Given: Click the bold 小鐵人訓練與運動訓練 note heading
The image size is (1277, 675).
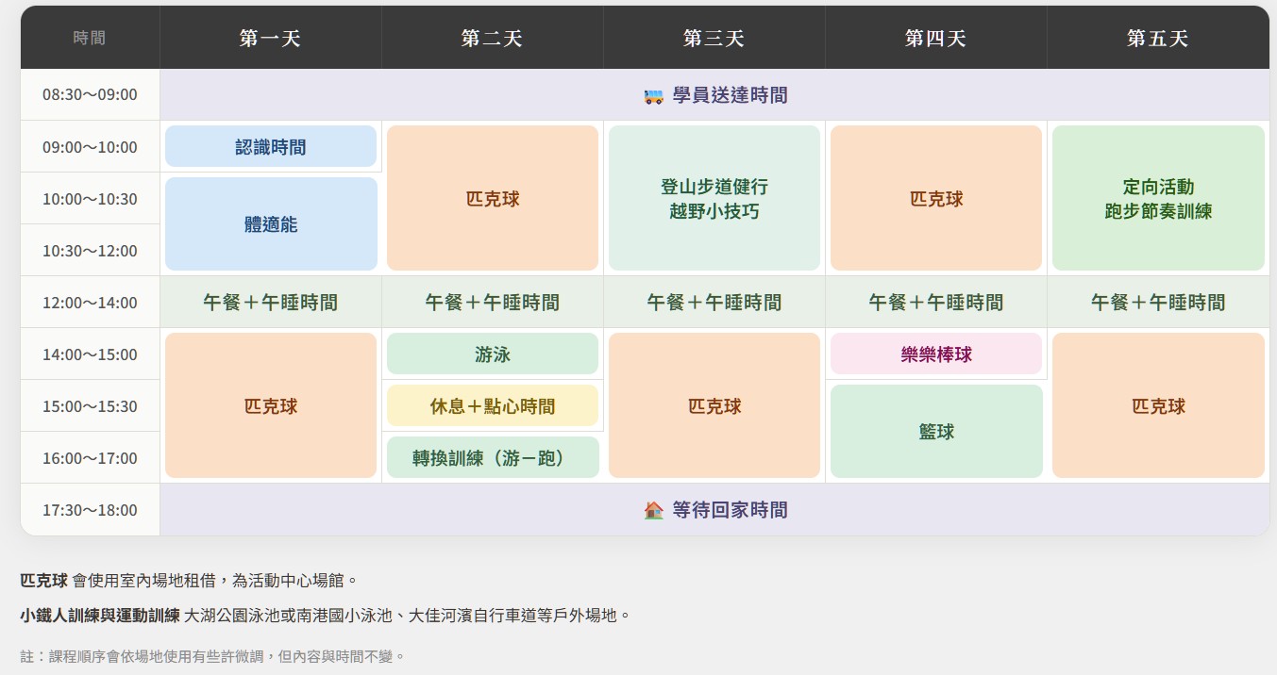Looking at the screenshot, I should [100, 616].
